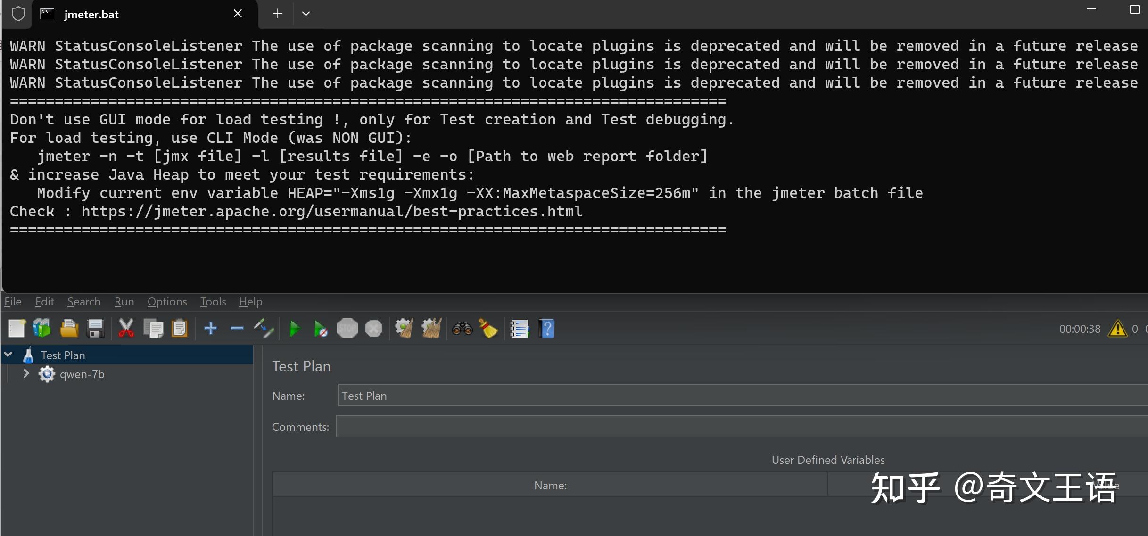The height and width of the screenshot is (536, 1148).
Task: Click the Cut scissors icon
Action: (x=126, y=329)
